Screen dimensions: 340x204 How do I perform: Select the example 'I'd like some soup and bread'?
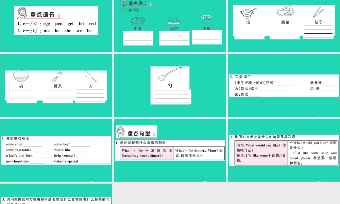point(313,155)
